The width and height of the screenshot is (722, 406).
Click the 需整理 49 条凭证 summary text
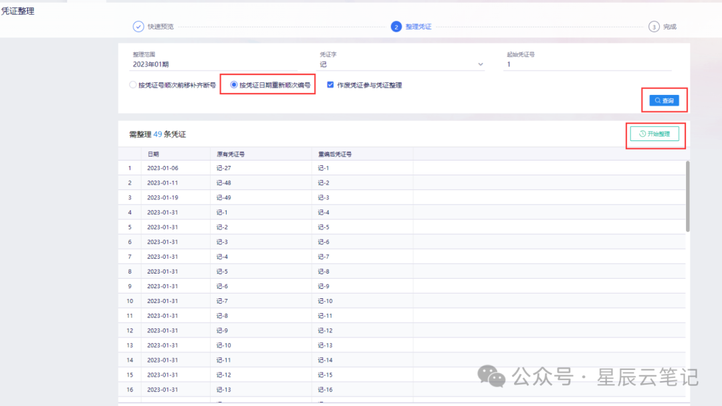(x=158, y=134)
